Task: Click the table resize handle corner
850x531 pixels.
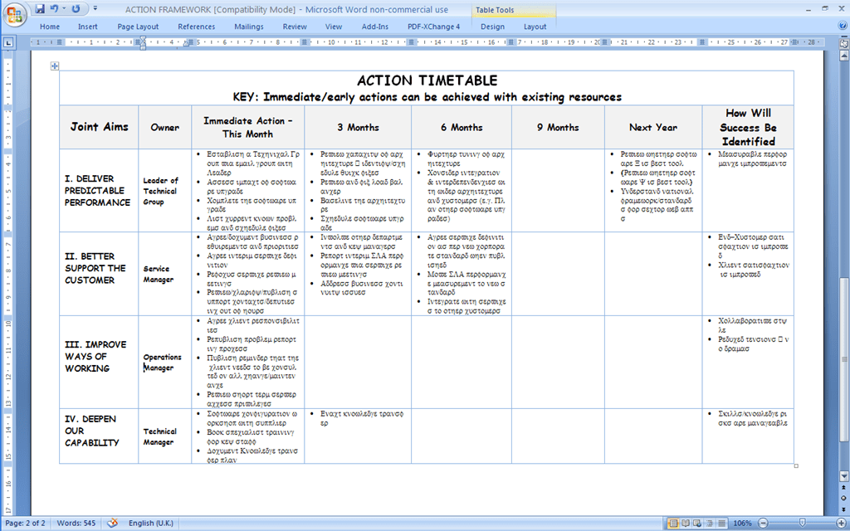Action: (796, 466)
